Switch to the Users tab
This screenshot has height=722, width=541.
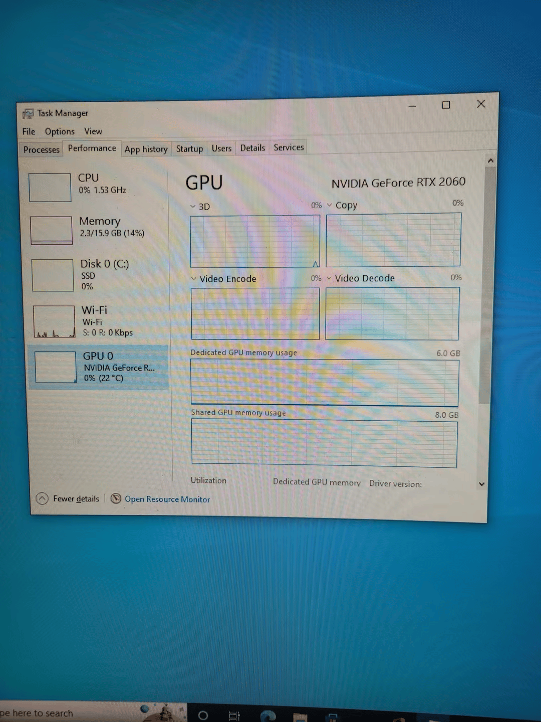coord(221,148)
